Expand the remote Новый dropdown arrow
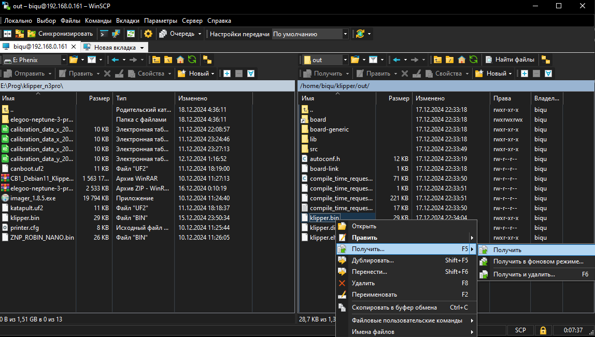The width and height of the screenshot is (595, 337). click(x=510, y=74)
